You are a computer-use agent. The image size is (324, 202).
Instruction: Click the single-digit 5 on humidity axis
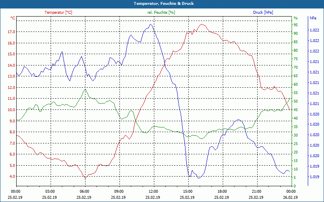pyautogui.click(x=295, y=178)
